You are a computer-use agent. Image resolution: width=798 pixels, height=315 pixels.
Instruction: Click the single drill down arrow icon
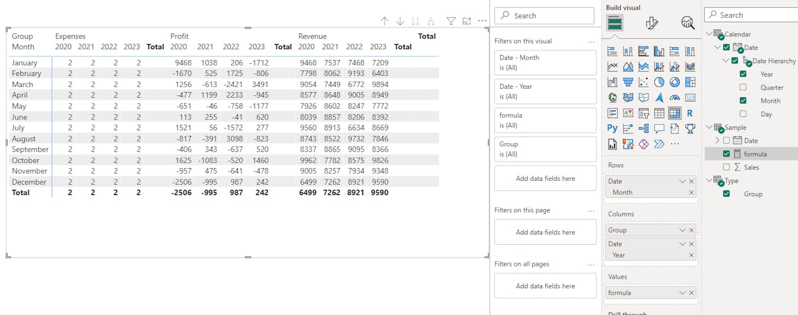point(400,21)
